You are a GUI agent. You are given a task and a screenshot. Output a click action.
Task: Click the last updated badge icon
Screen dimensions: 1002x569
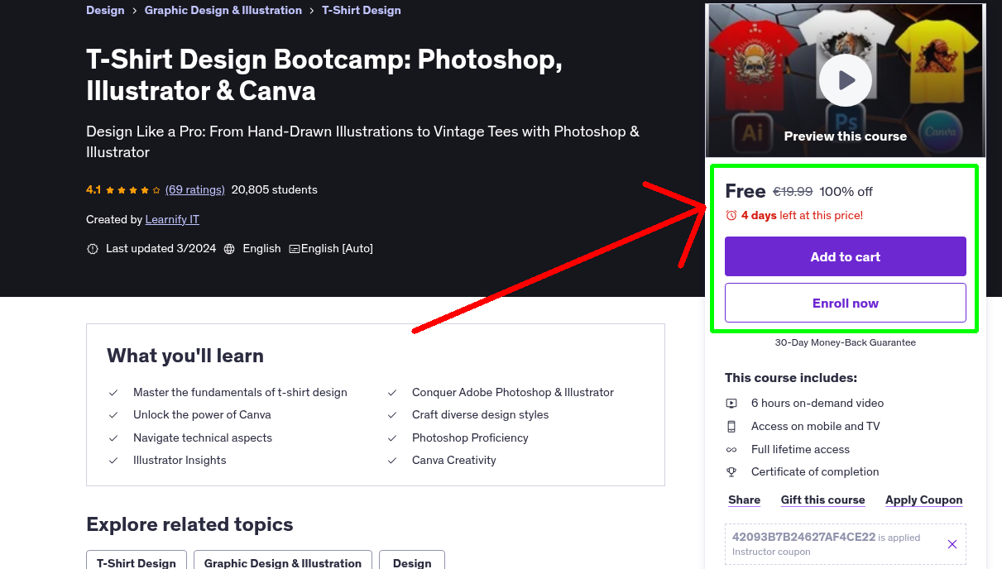[93, 248]
